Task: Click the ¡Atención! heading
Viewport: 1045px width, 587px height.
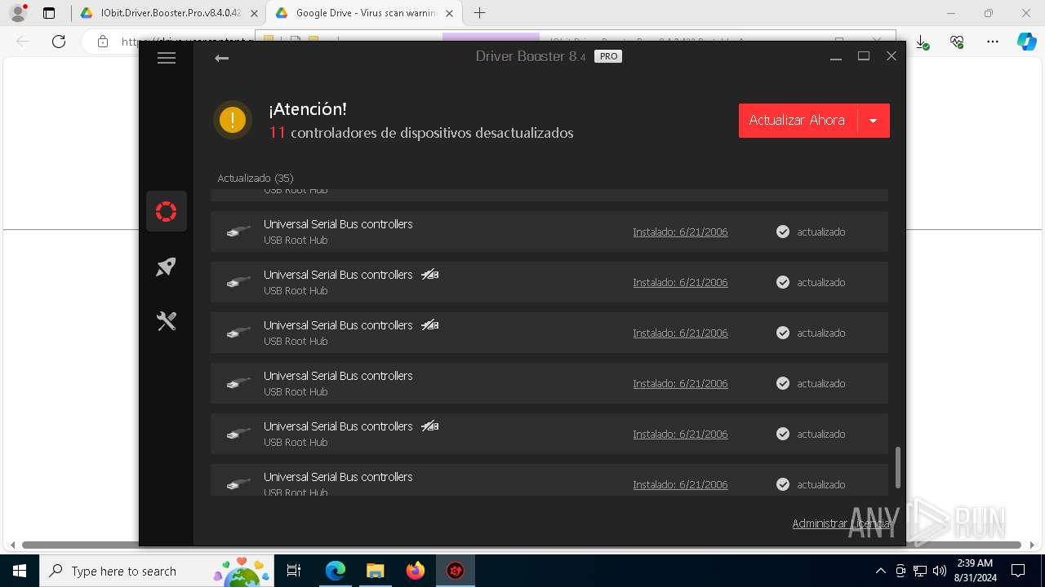Action: pos(308,109)
